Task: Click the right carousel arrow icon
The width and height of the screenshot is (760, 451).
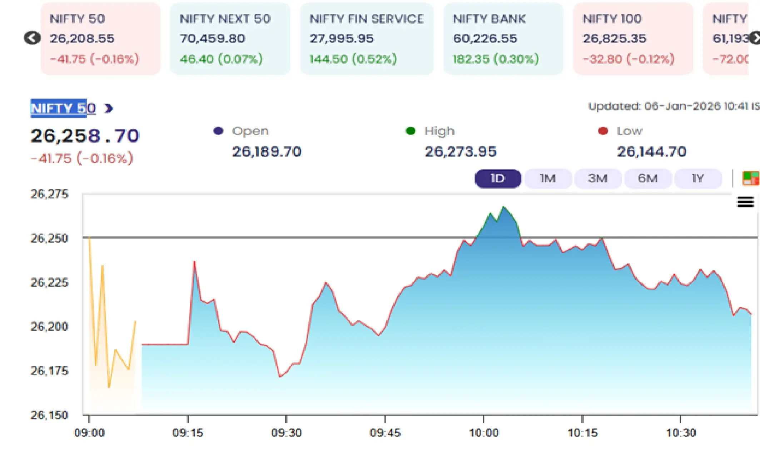Action: pos(755,37)
